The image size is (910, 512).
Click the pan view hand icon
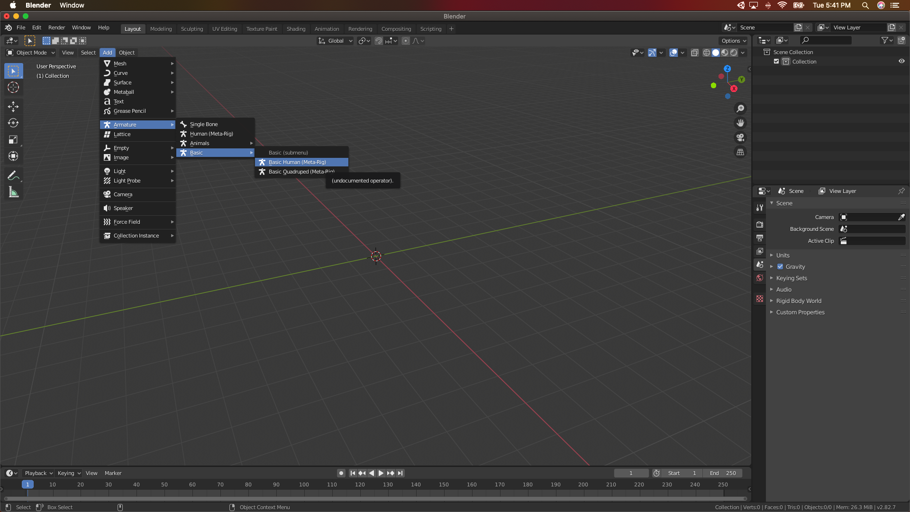tap(740, 123)
